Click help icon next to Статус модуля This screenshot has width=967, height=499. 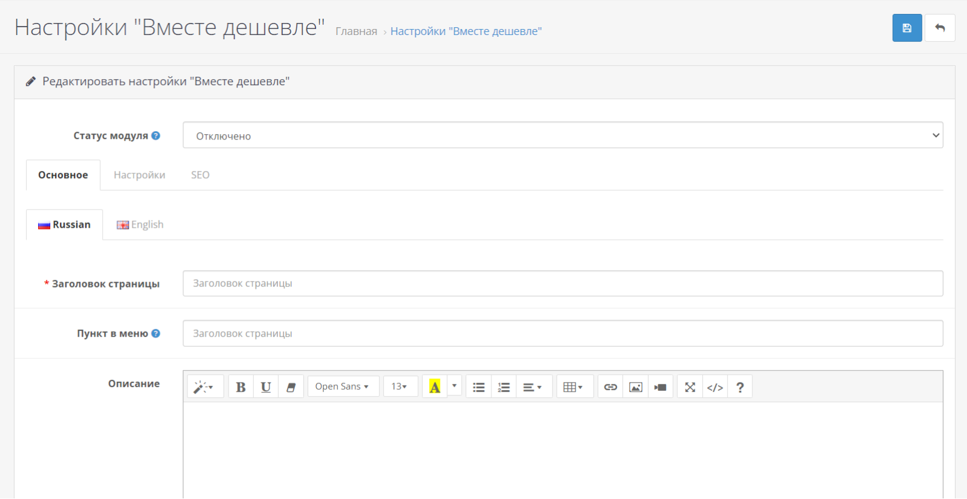pyautogui.click(x=156, y=135)
